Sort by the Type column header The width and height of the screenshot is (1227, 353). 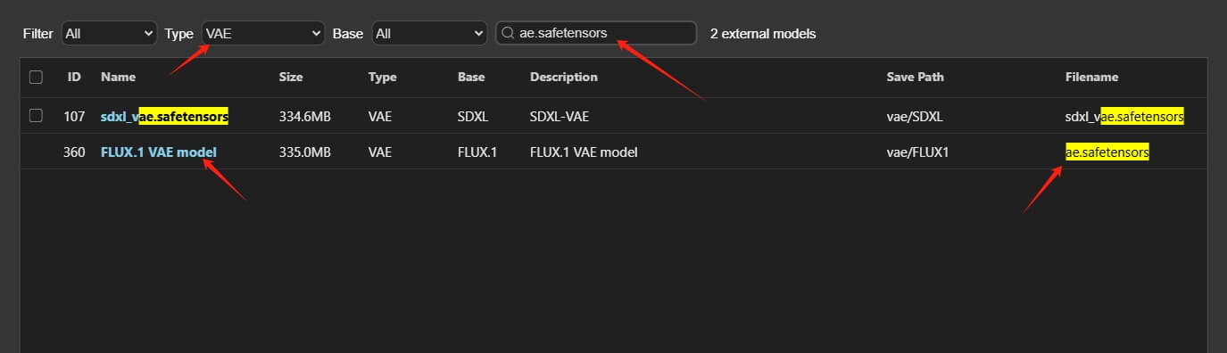pos(382,77)
